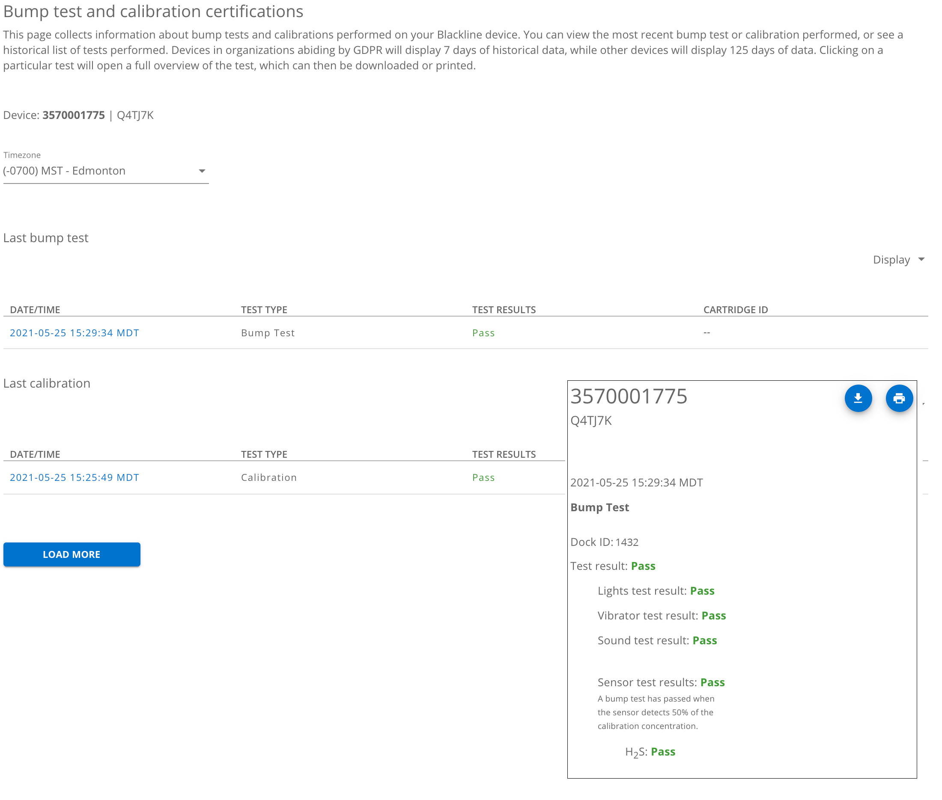Click the Calibration type cell
Screen dimensions: 942x800
point(269,477)
